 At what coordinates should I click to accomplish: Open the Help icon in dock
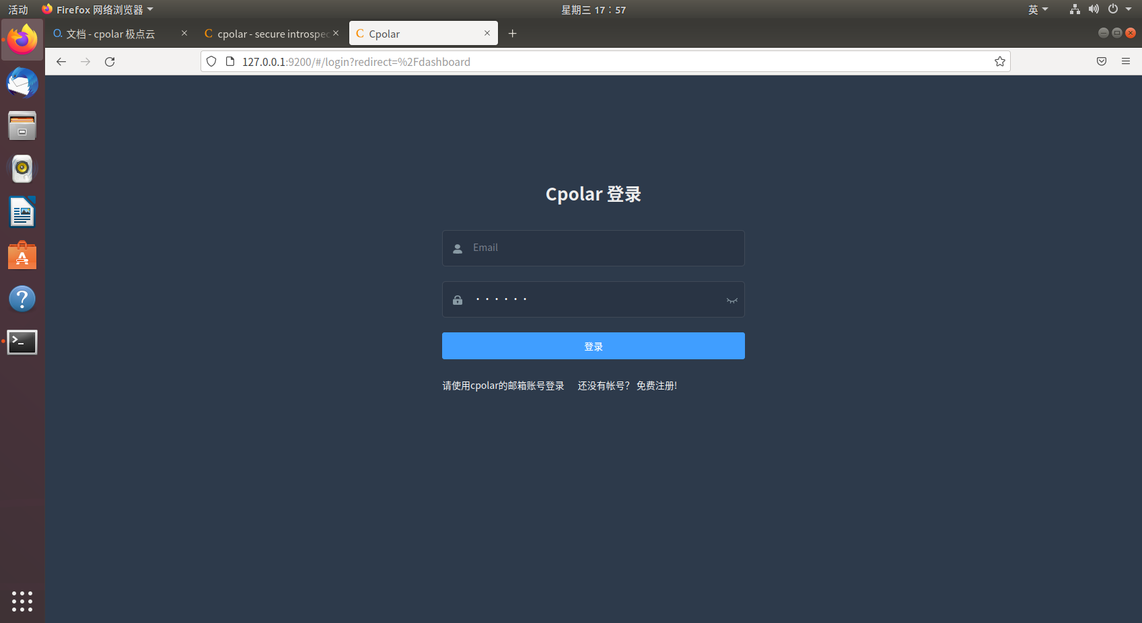tap(22, 299)
